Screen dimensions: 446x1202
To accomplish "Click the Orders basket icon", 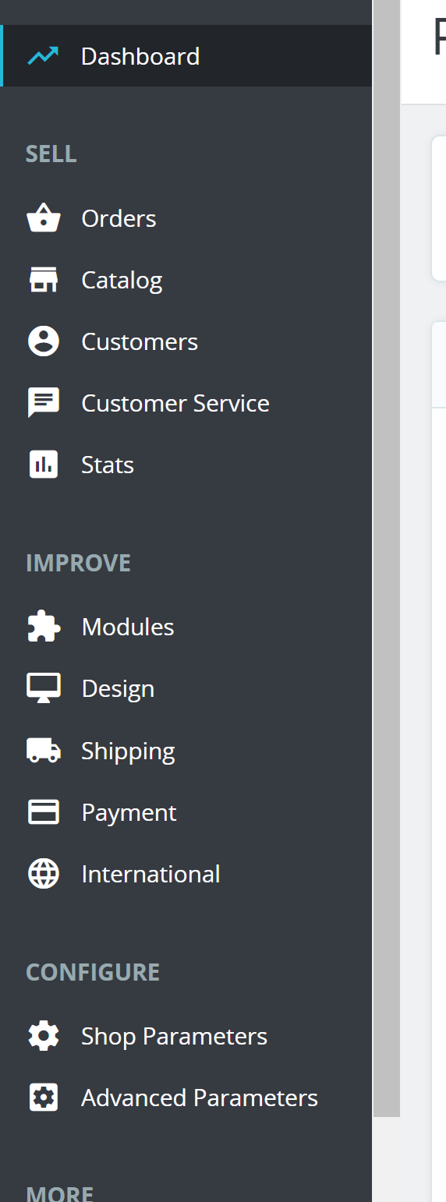I will (43, 218).
